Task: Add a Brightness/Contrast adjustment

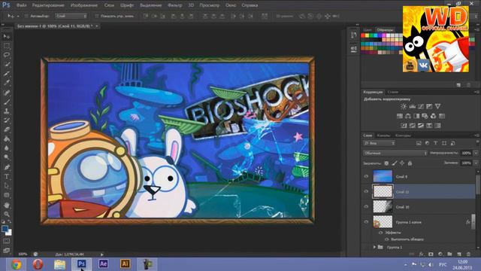Action: click(404, 107)
